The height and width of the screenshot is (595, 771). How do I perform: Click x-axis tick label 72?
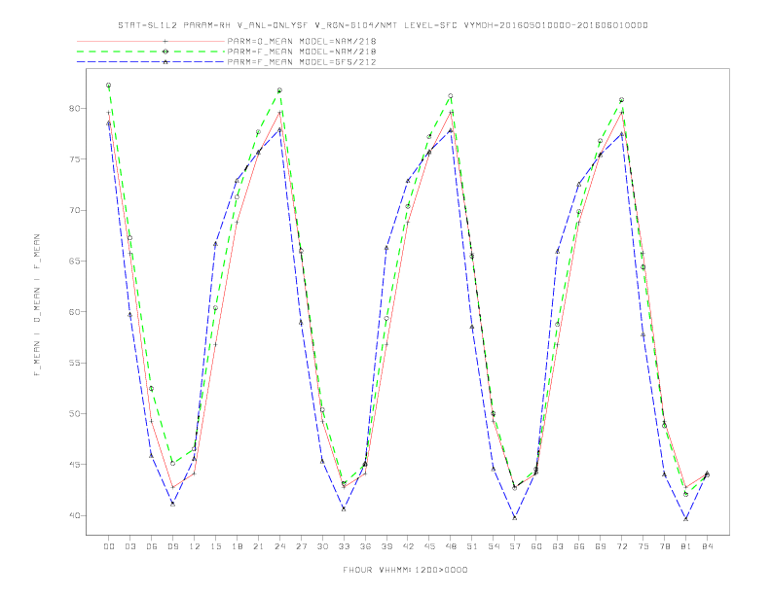point(621,546)
